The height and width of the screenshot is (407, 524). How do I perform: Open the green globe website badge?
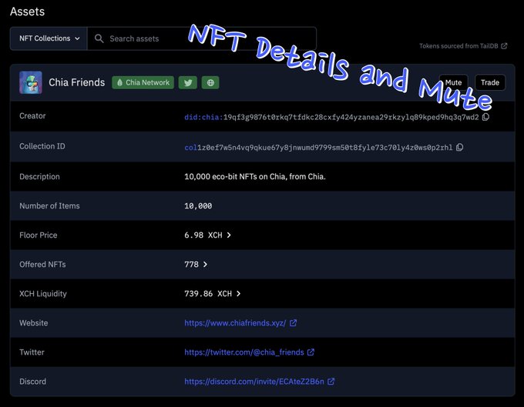coord(210,82)
